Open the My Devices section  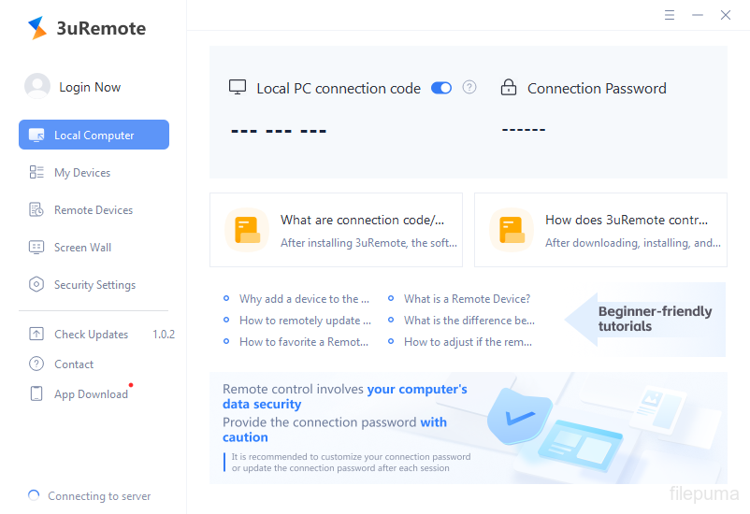point(81,173)
